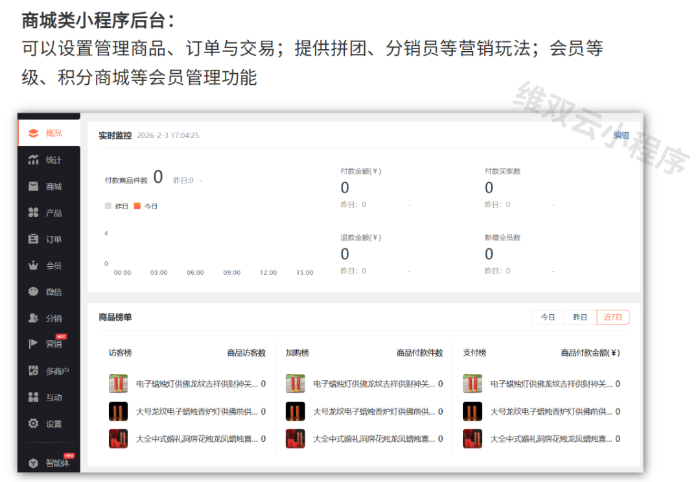Select the 近7日 filter button

point(612,317)
